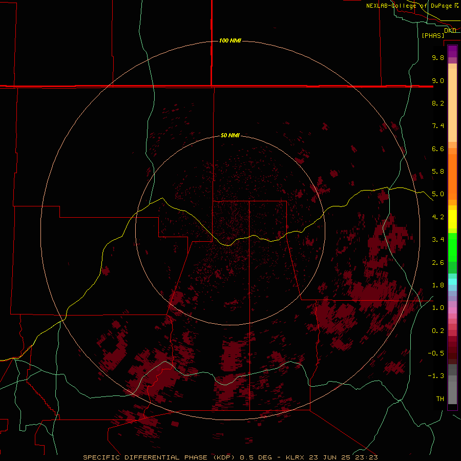Click the Specific Differential Phase caption text
Image resolution: width=461 pixels, height=461 pixels.
159,457
